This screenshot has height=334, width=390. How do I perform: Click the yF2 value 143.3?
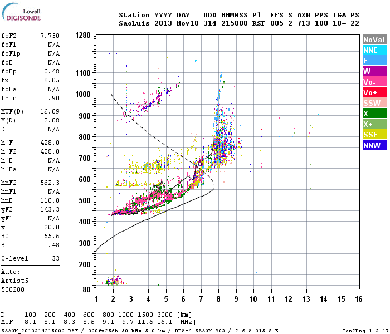50,209
